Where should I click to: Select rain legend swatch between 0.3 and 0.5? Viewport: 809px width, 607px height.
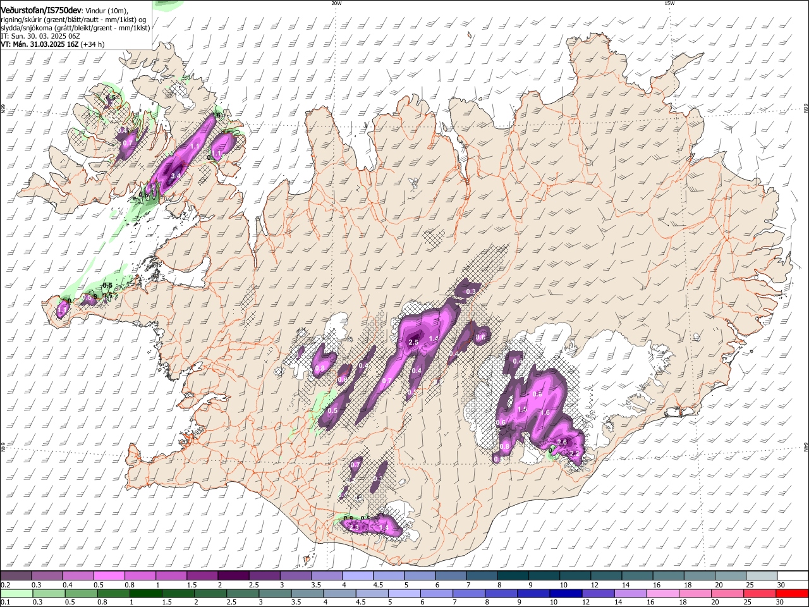[x=48, y=593]
